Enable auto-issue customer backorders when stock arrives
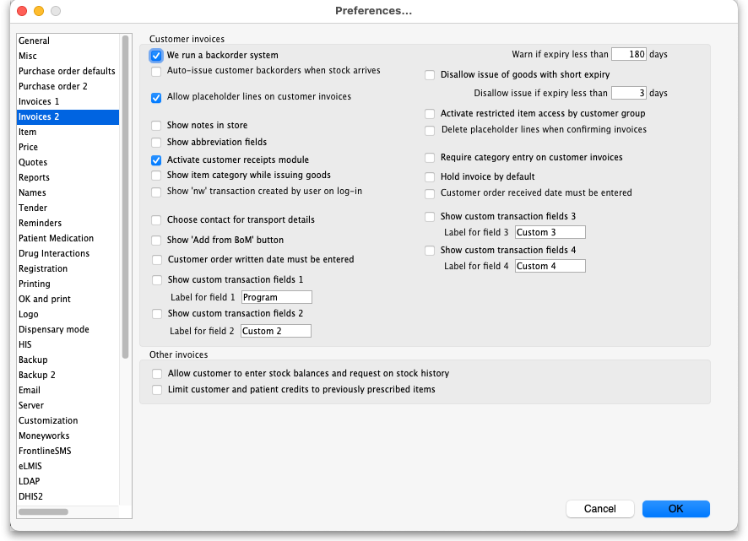Screen dimensions: 748x541 [156, 72]
